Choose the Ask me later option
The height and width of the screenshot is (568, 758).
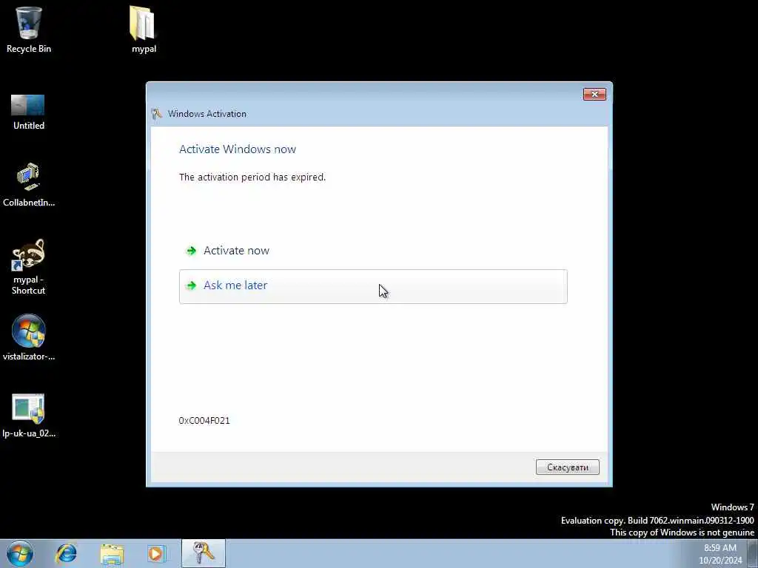tap(373, 286)
